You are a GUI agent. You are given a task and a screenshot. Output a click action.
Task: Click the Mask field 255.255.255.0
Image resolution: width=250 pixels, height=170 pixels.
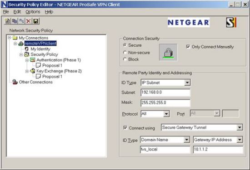(165, 103)
